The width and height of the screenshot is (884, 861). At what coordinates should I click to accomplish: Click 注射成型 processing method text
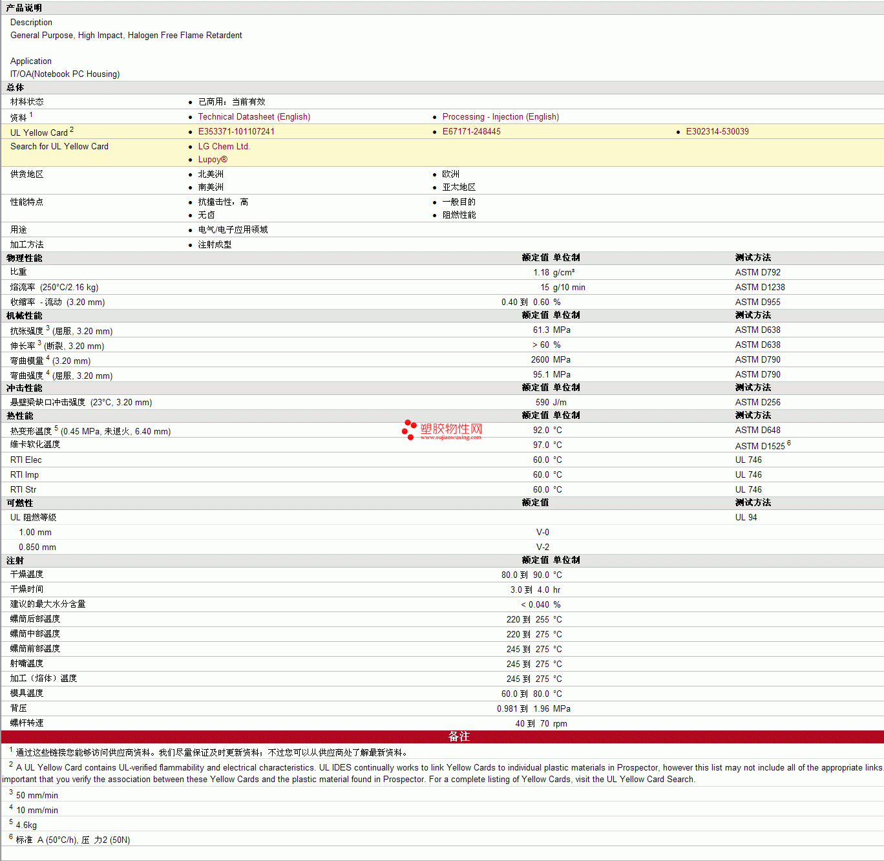(x=215, y=245)
